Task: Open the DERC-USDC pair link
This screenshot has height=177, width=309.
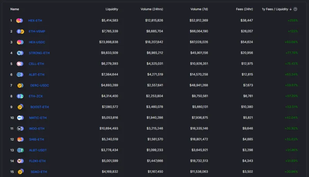Action: tap(40, 85)
